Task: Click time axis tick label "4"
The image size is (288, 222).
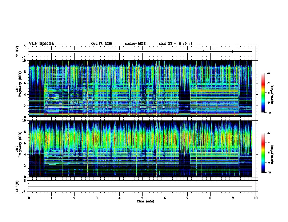Action: (x=120, y=198)
